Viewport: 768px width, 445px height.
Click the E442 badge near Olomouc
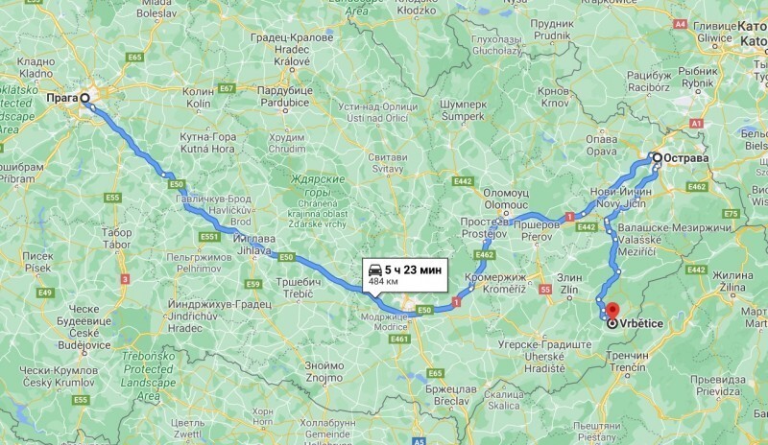pyautogui.click(x=463, y=181)
